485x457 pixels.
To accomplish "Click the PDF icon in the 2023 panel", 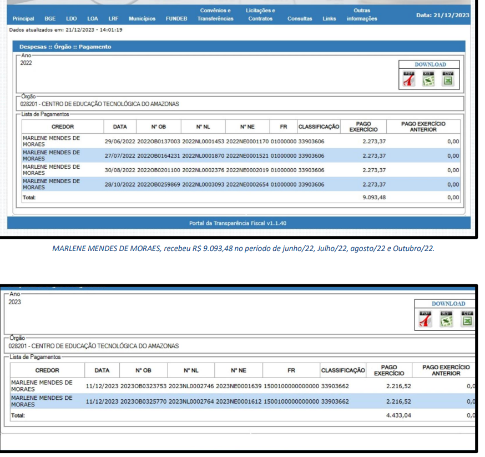I will pyautogui.click(x=425, y=319).
